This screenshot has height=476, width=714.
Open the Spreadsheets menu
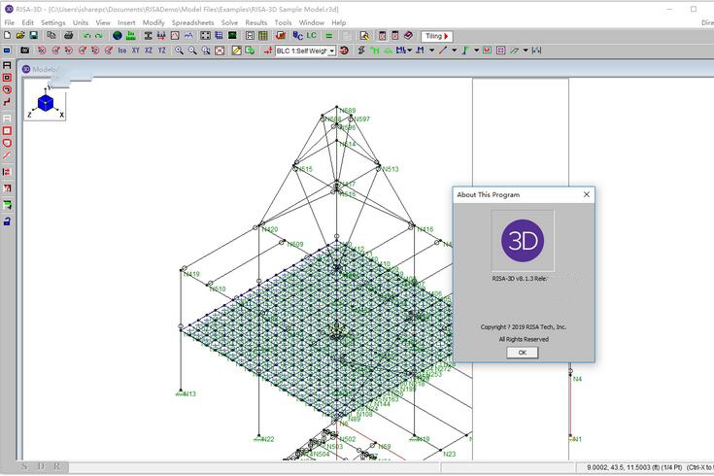point(192,22)
